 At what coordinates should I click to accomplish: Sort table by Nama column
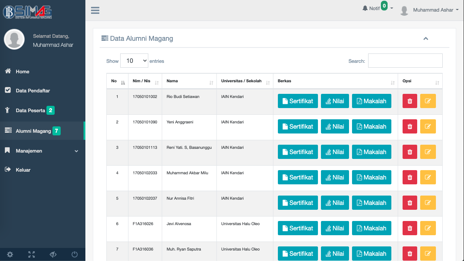[189, 81]
